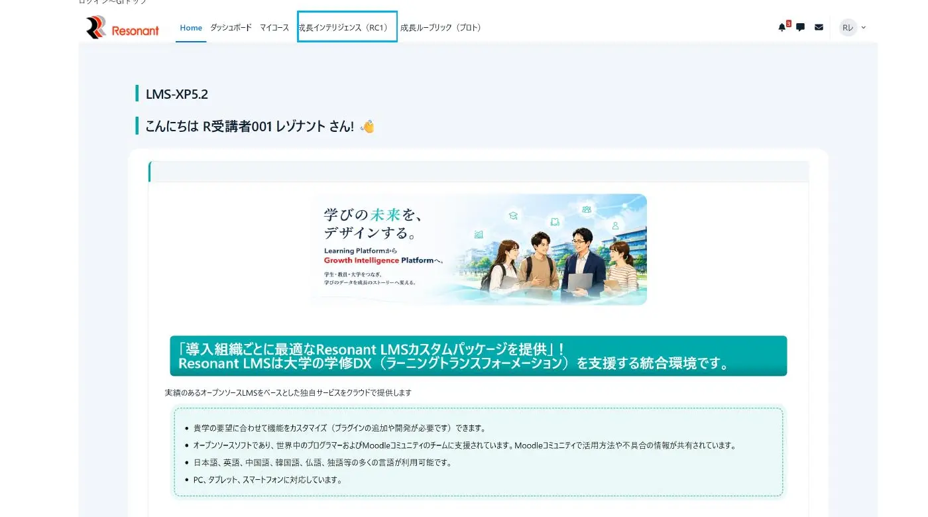Click the LMS-XP5.2 heading
This screenshot has height=517, width=928.
click(x=177, y=94)
